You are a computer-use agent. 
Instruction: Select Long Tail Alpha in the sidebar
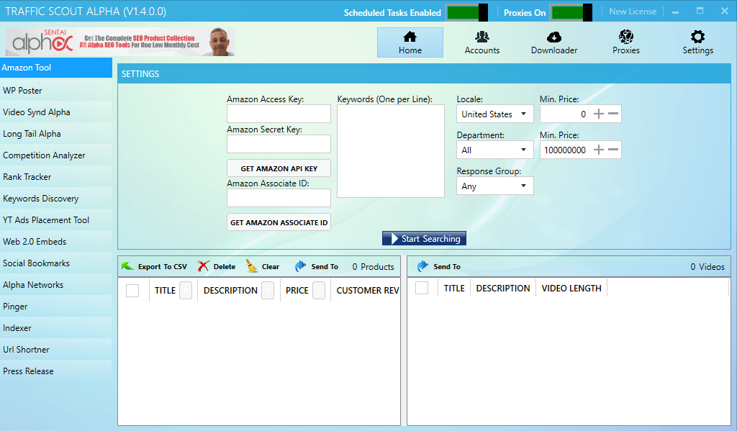(x=56, y=134)
